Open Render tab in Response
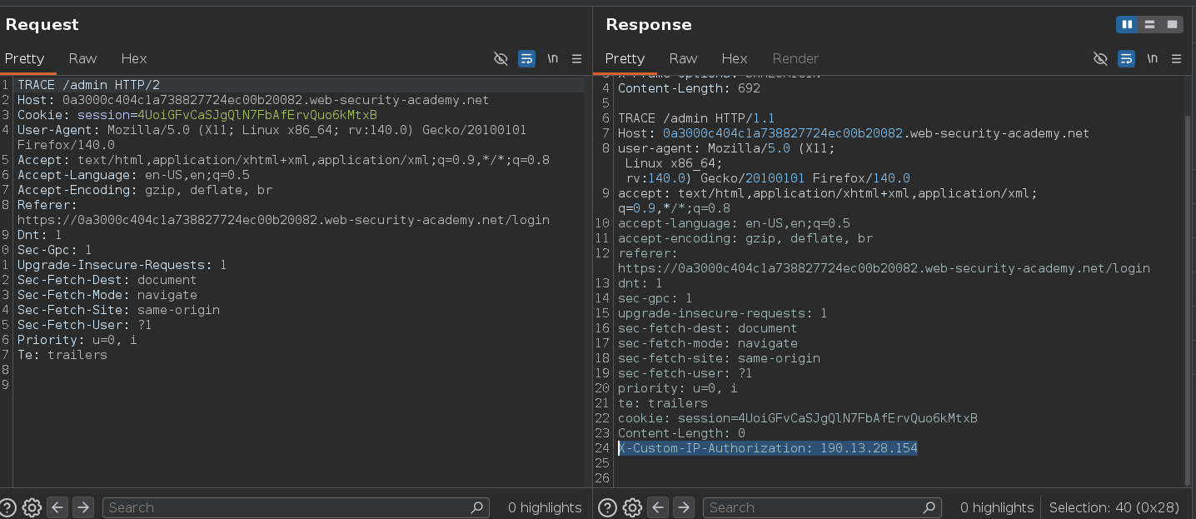This screenshot has width=1196, height=519. pos(795,58)
